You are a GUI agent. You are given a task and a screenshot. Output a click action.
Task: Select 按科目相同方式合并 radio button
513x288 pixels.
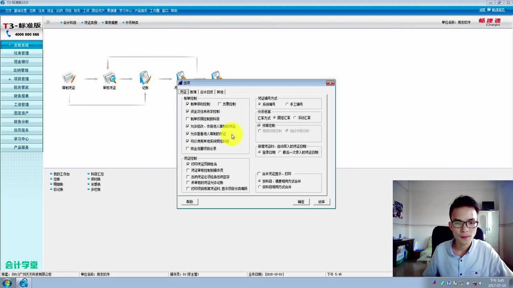[260, 187]
